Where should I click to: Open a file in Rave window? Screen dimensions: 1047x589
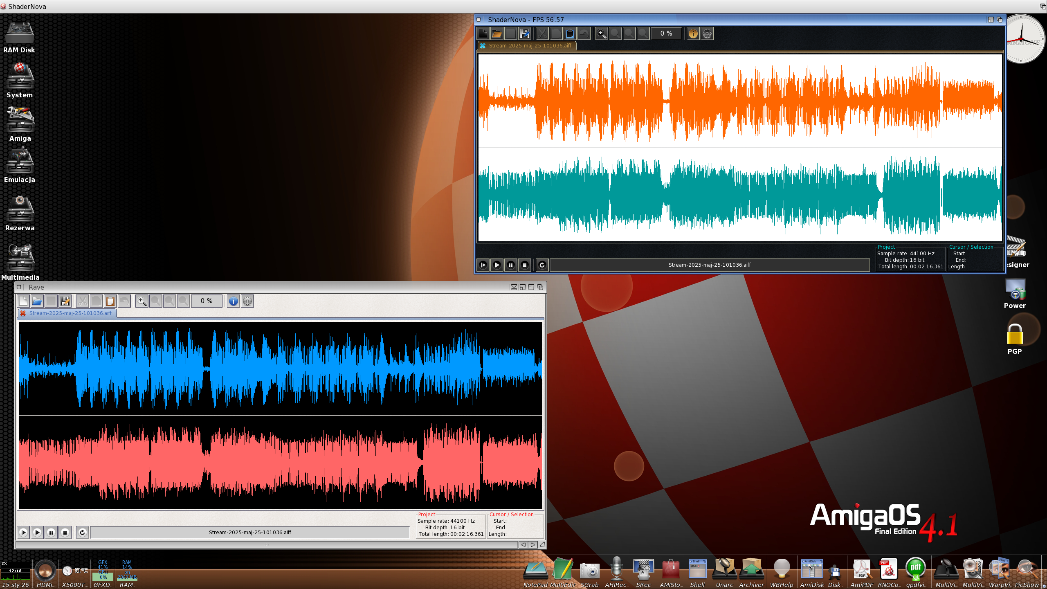coord(37,301)
